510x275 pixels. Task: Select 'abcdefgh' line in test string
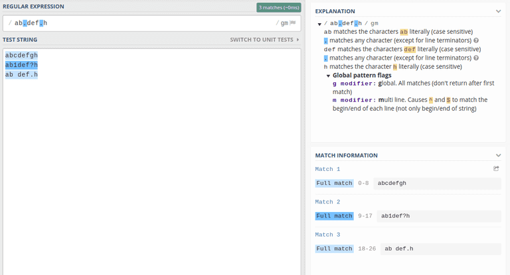[x=21, y=55]
